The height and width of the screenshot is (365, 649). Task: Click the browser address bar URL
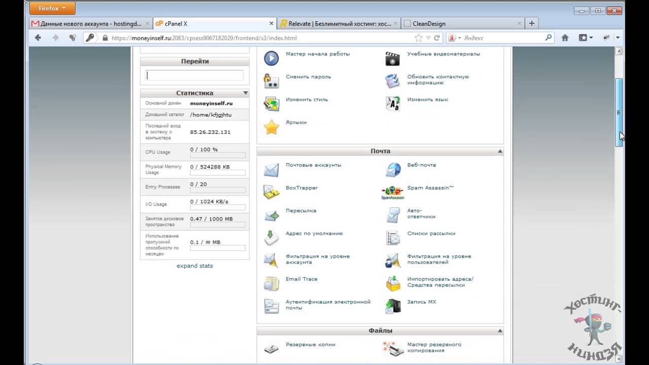pos(204,38)
